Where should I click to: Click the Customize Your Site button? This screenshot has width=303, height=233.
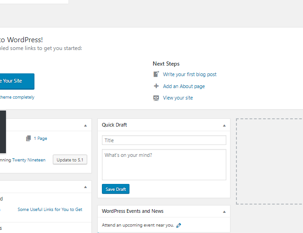16,81
